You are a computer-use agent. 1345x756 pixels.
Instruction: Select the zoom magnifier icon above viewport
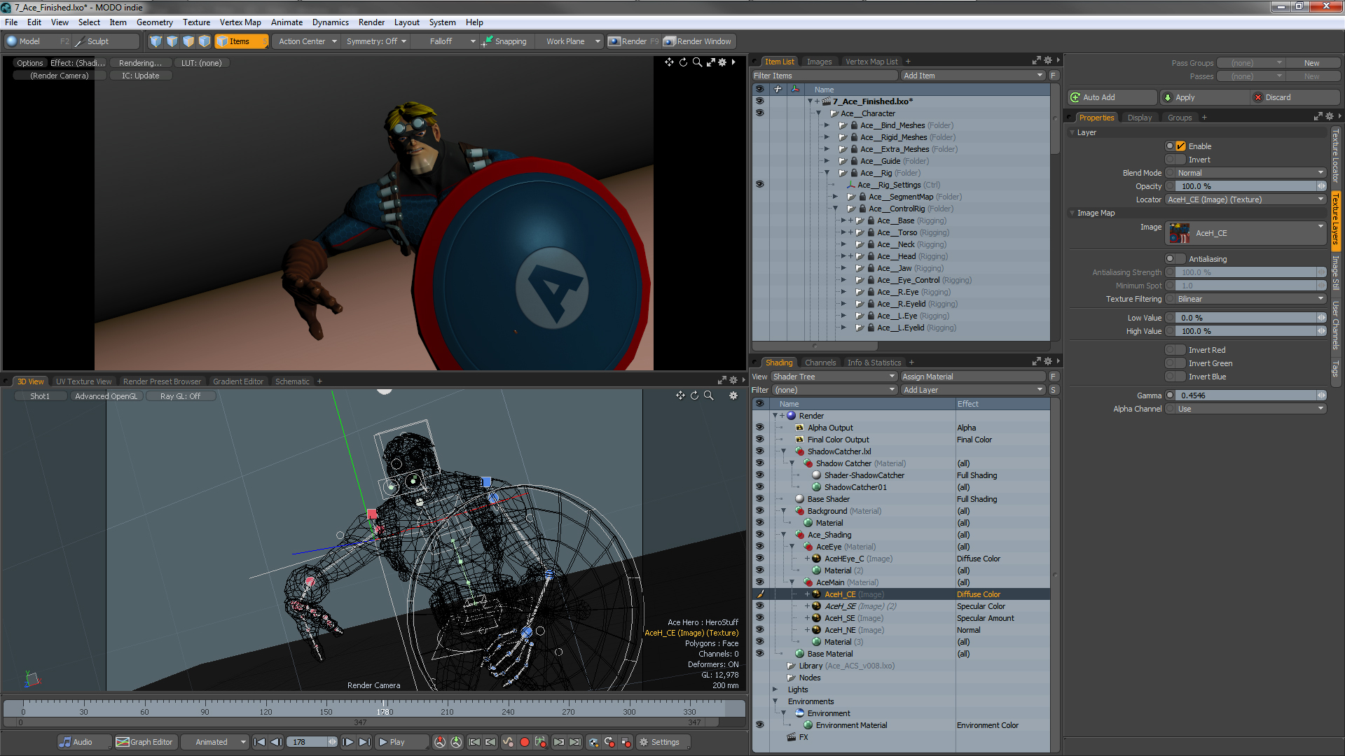697,62
